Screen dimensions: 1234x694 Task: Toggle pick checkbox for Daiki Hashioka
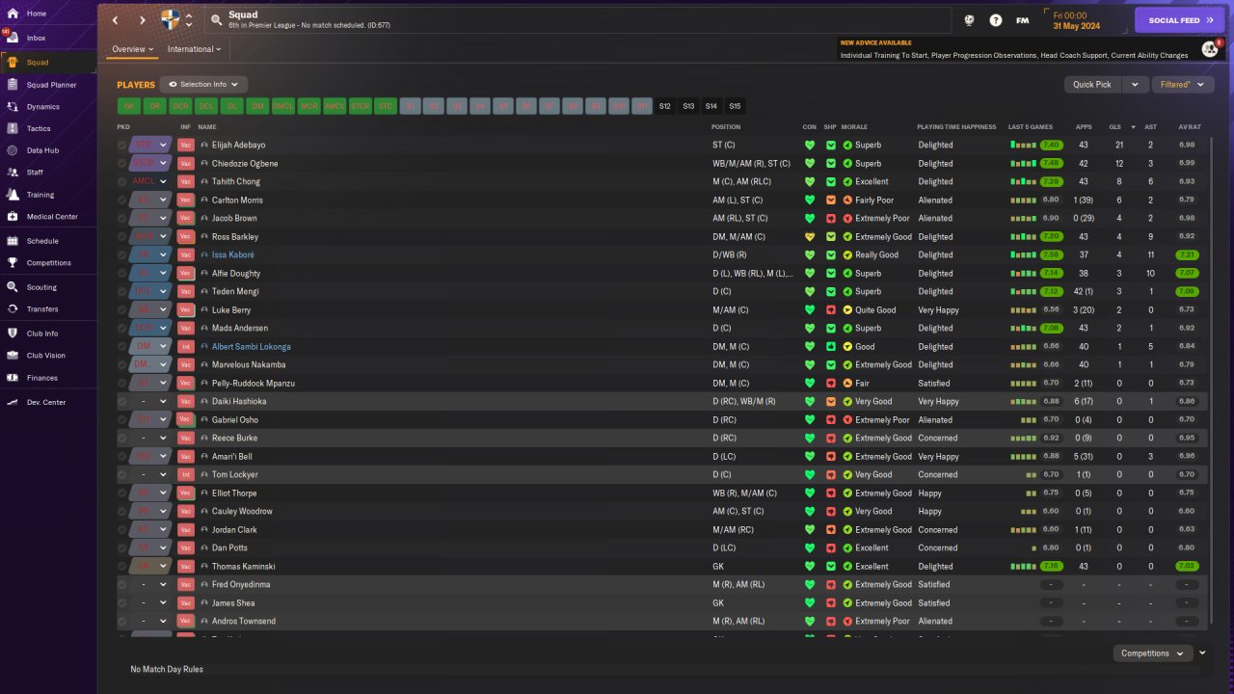(x=122, y=402)
